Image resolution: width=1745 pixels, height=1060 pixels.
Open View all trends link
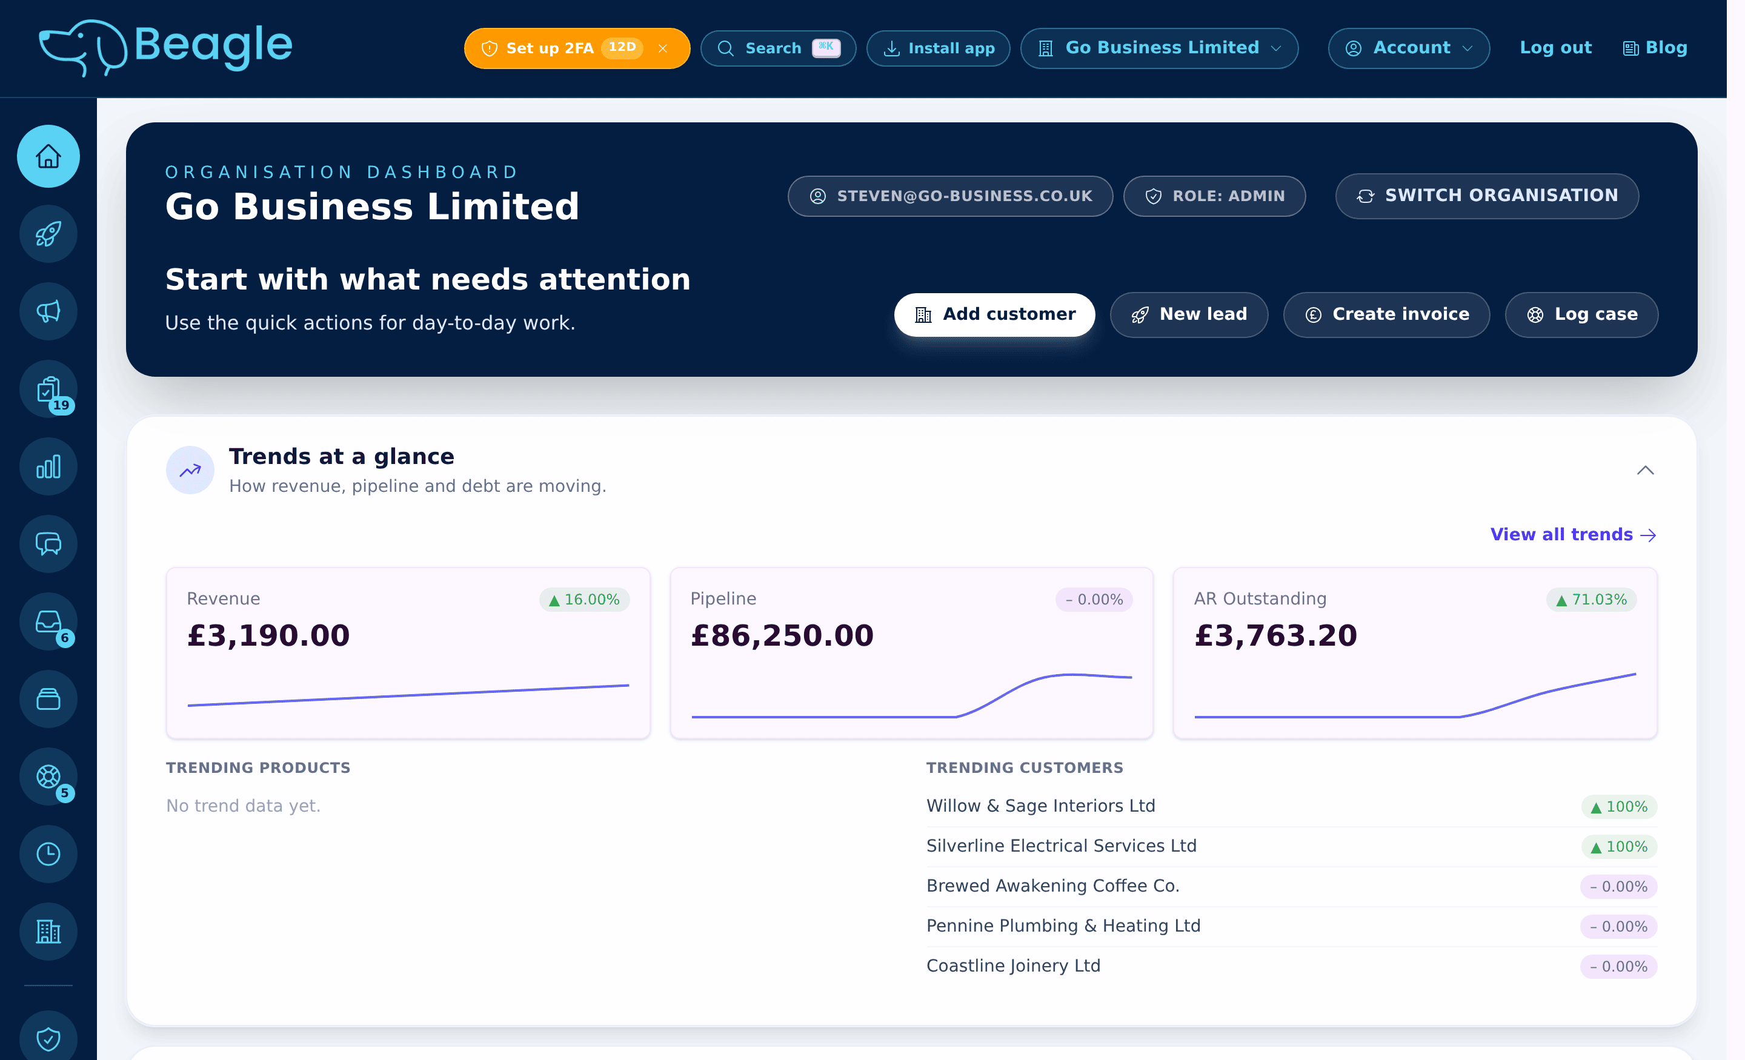[x=1574, y=535]
